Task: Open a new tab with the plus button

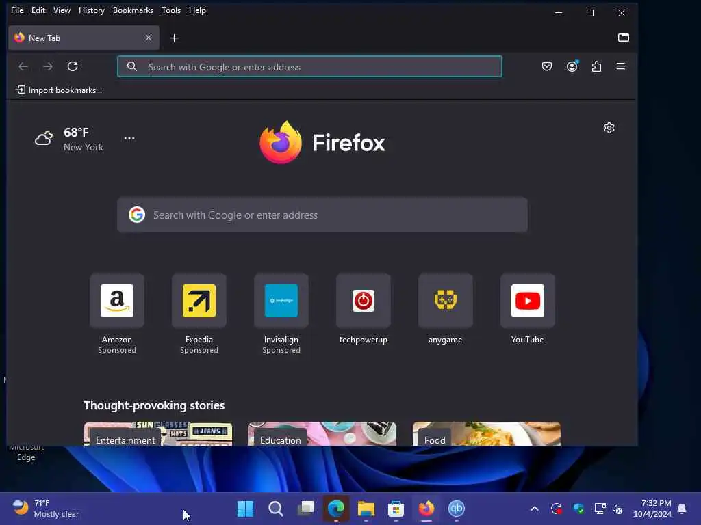Action: point(175,38)
